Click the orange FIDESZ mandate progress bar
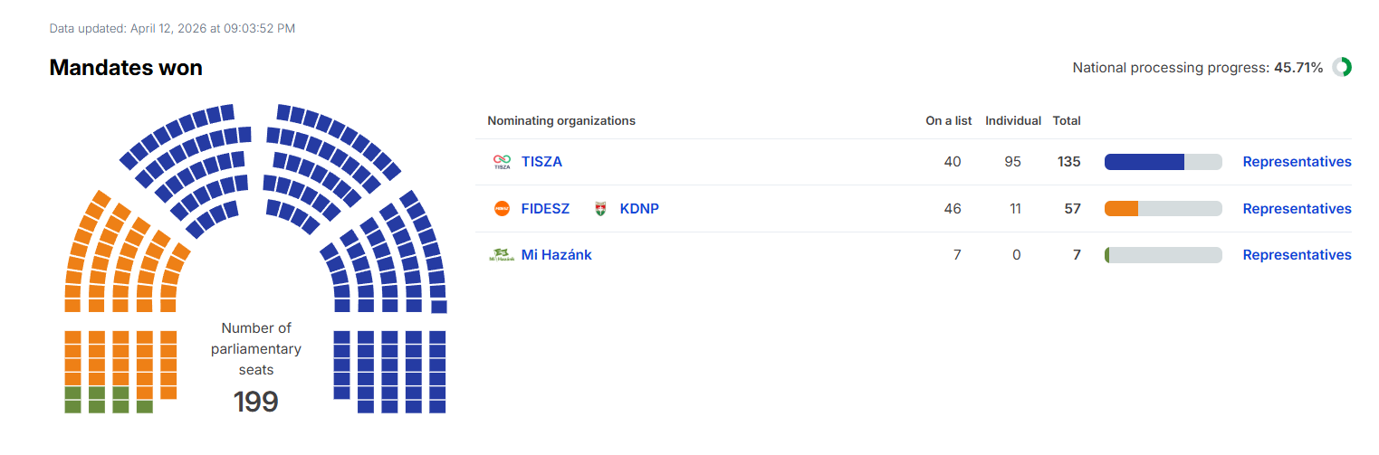The image size is (1379, 455). 1164,209
